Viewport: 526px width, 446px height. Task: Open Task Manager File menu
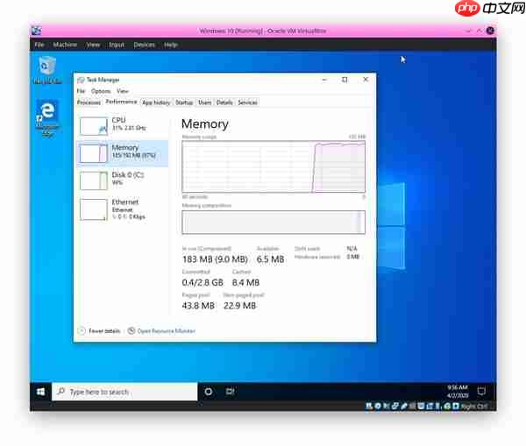pos(81,91)
